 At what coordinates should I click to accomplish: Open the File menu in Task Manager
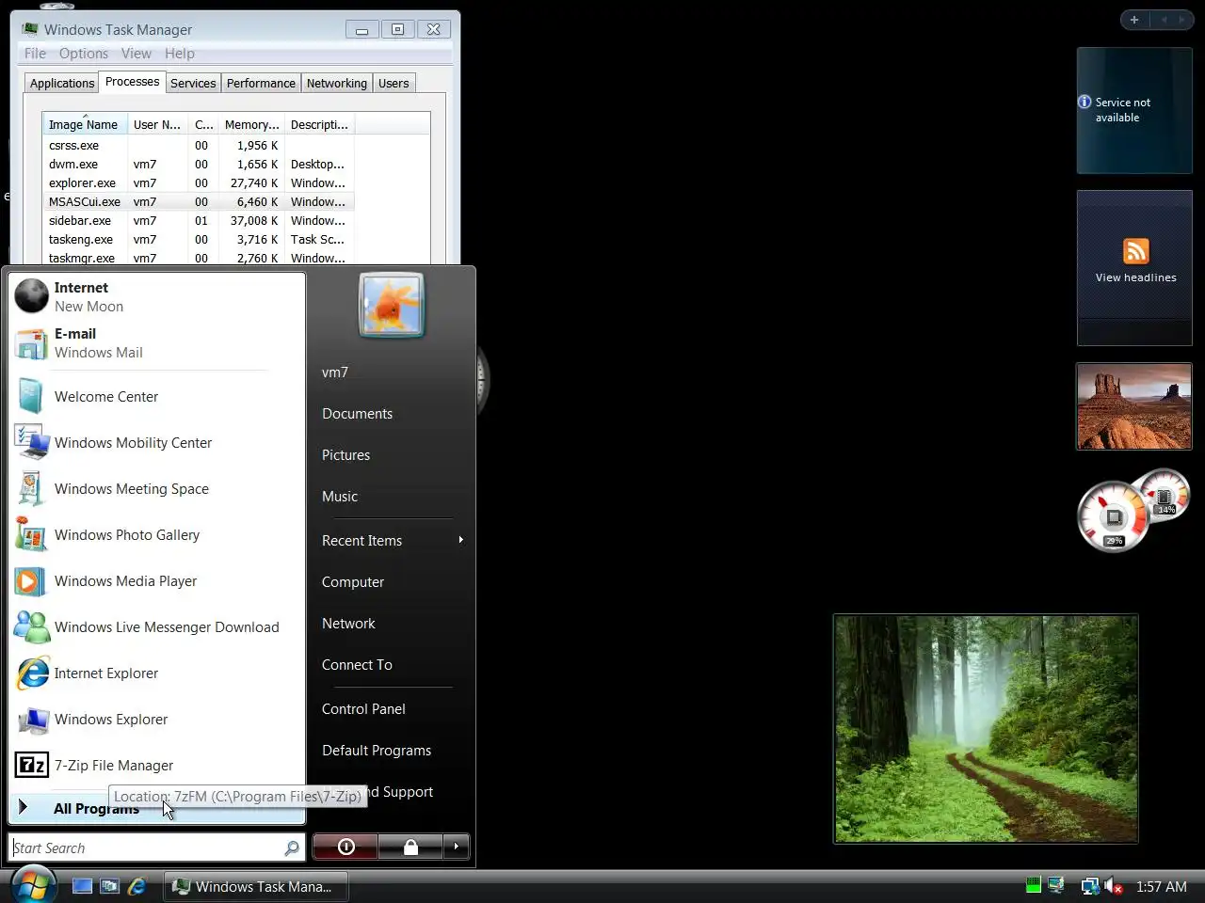click(x=35, y=54)
